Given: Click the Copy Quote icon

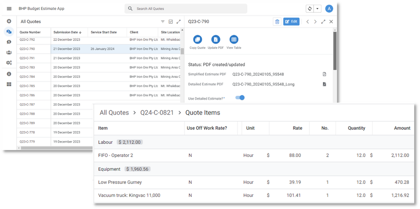Looking at the screenshot, I should 197,40.
